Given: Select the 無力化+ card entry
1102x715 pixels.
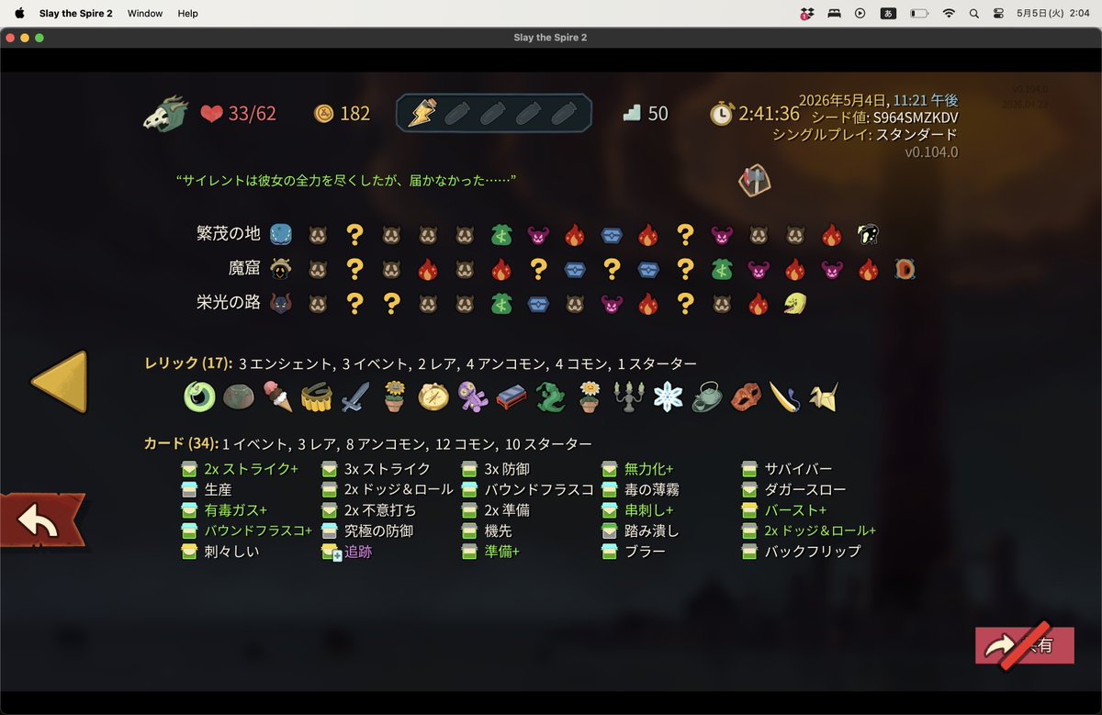Looking at the screenshot, I should point(637,468).
